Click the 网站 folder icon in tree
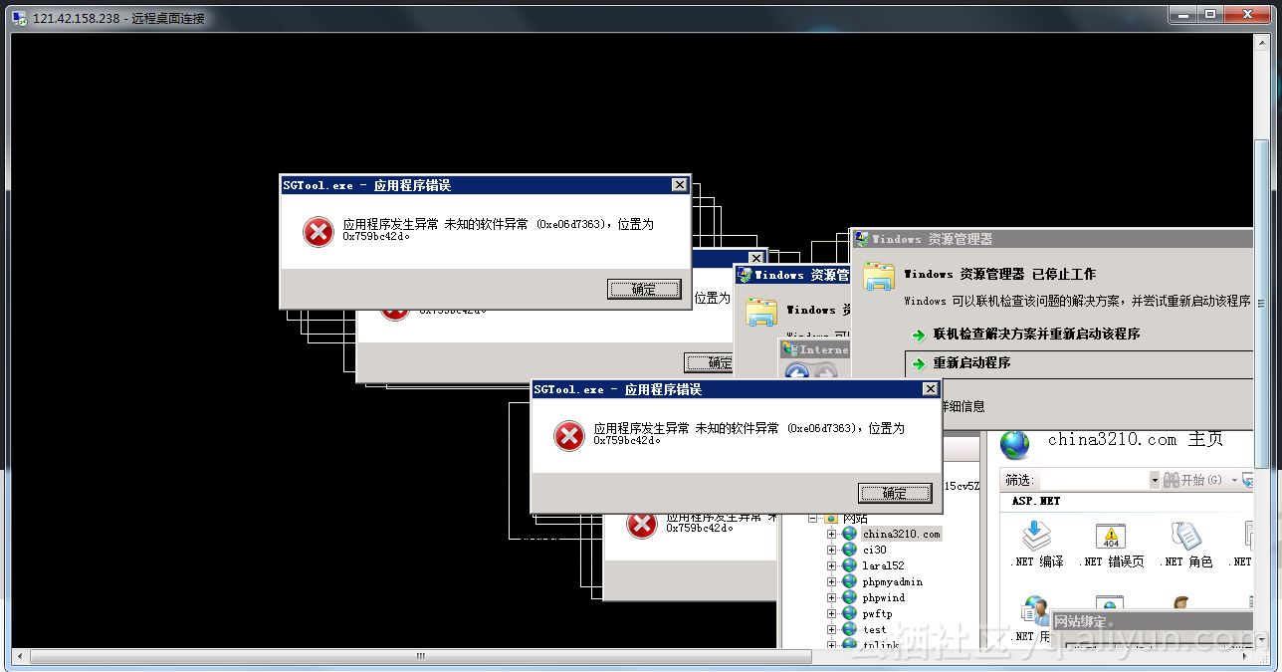 pyautogui.click(x=831, y=518)
